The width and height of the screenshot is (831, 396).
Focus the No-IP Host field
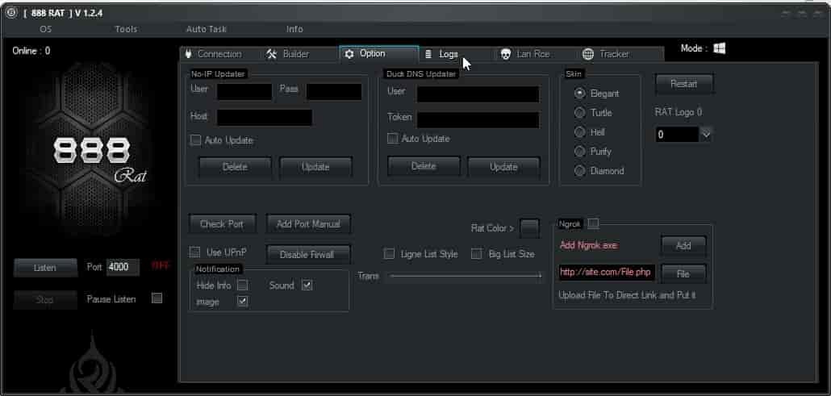point(265,118)
